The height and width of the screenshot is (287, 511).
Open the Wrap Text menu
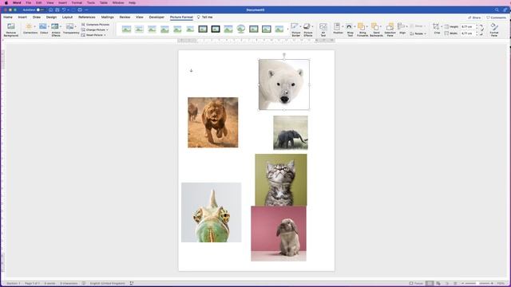click(350, 29)
